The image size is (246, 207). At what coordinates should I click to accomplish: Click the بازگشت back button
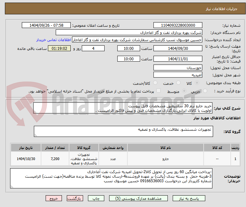[x=75, y=199]
